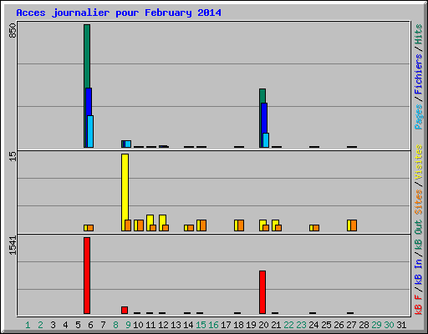Click the yellow Visites bar for day 21

click(275, 222)
